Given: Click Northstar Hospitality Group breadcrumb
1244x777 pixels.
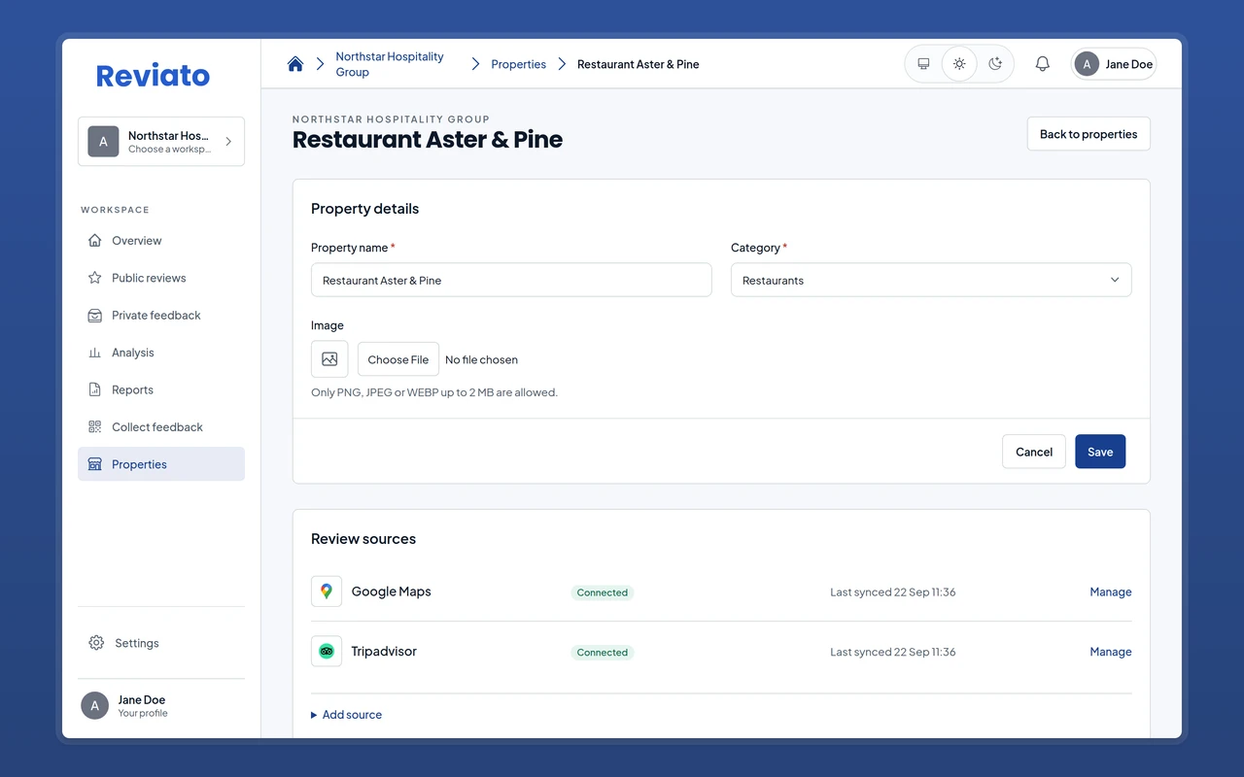Looking at the screenshot, I should tap(389, 64).
